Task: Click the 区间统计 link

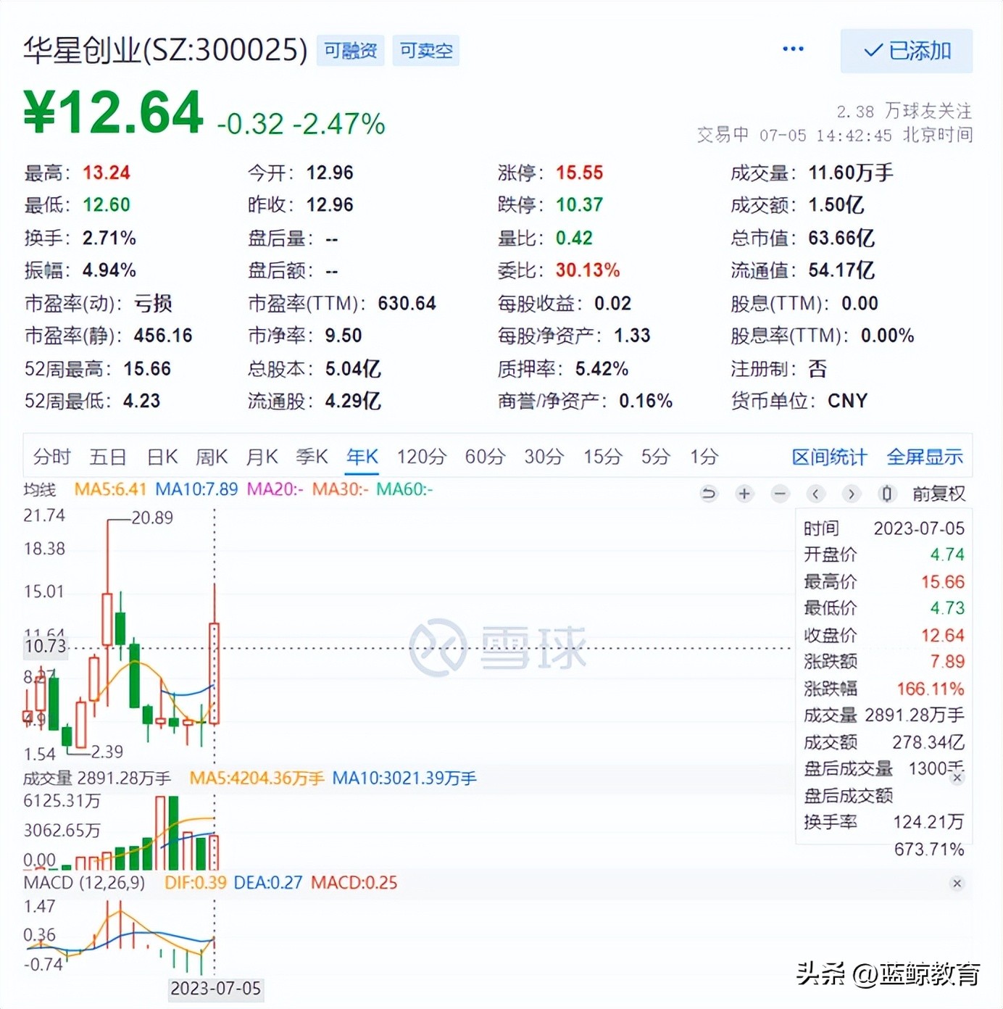Action: [828, 457]
